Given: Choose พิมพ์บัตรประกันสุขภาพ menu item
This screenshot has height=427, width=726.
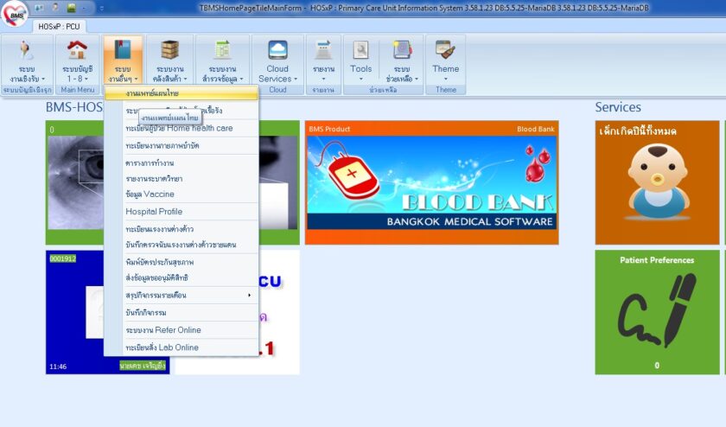Looking at the screenshot, I should (x=181, y=262).
